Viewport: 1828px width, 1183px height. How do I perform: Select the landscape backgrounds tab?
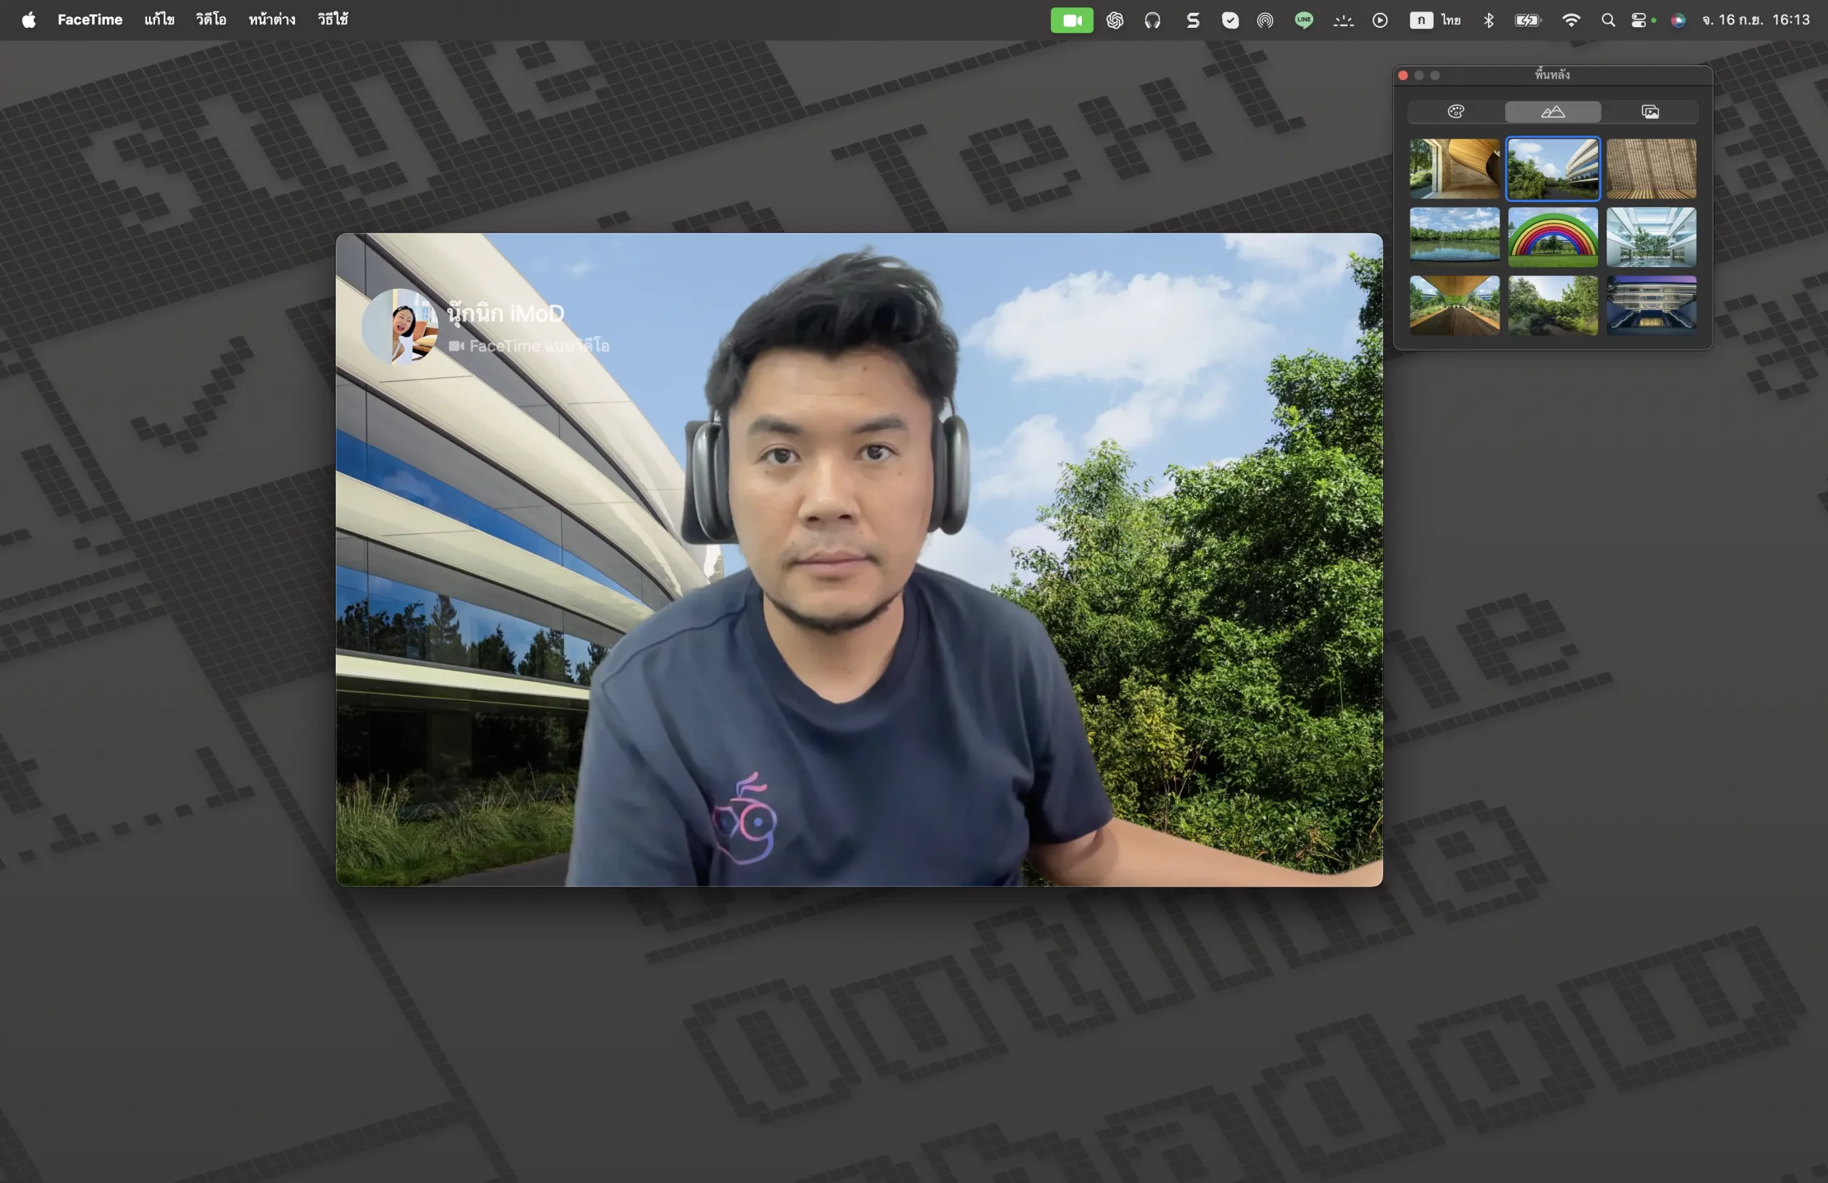[1552, 112]
